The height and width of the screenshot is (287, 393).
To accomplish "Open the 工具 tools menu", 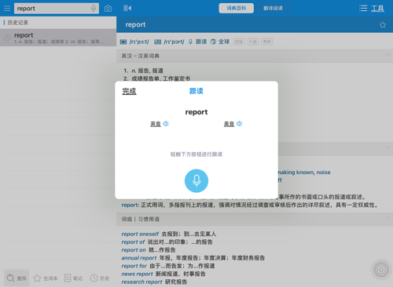I will [377, 9].
